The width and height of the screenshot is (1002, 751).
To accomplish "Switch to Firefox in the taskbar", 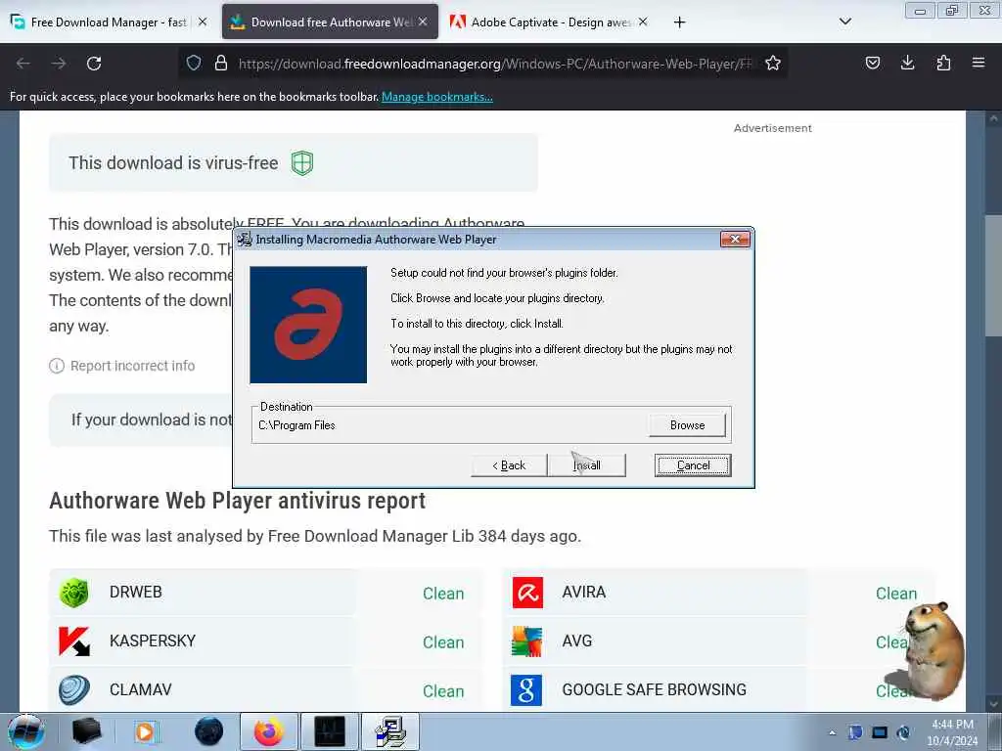I will pos(269,731).
